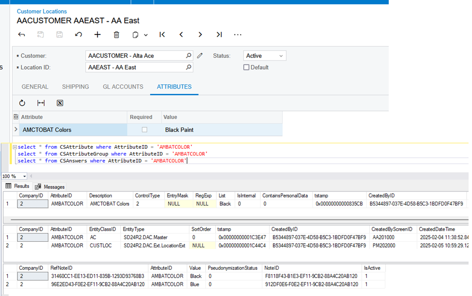472x296 pixels.
Task: Switch to the GL ACCOUNTS tab
Action: [x=123, y=87]
